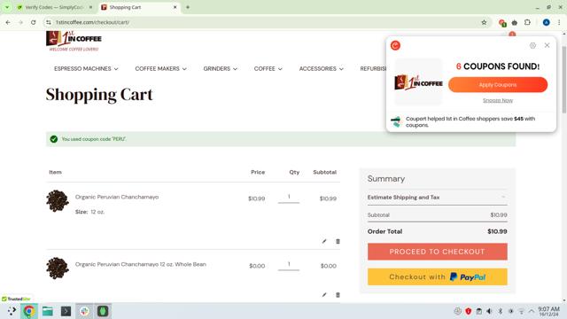Screen dimensions: 567x319
Task: Expand the Grinders menu
Action: (220, 69)
